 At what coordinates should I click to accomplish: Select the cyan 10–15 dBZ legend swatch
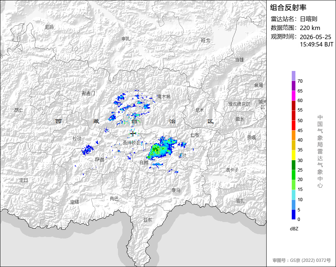click(294, 195)
